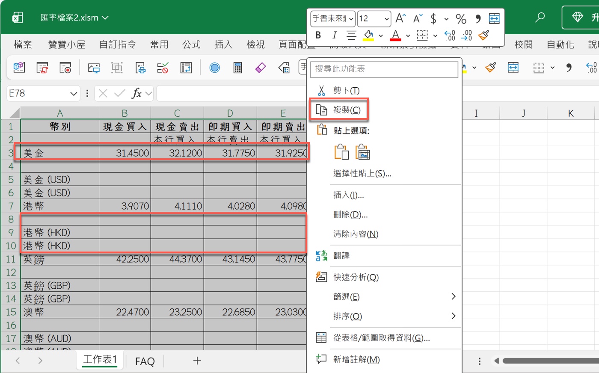This screenshot has height=373, width=599.
Task: Click the tag with grid icon in ribbon
Action: pyautogui.click(x=284, y=67)
